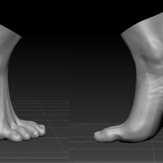
Task: Click the red axis line under the side-view toe
Action: (x=107, y=142)
